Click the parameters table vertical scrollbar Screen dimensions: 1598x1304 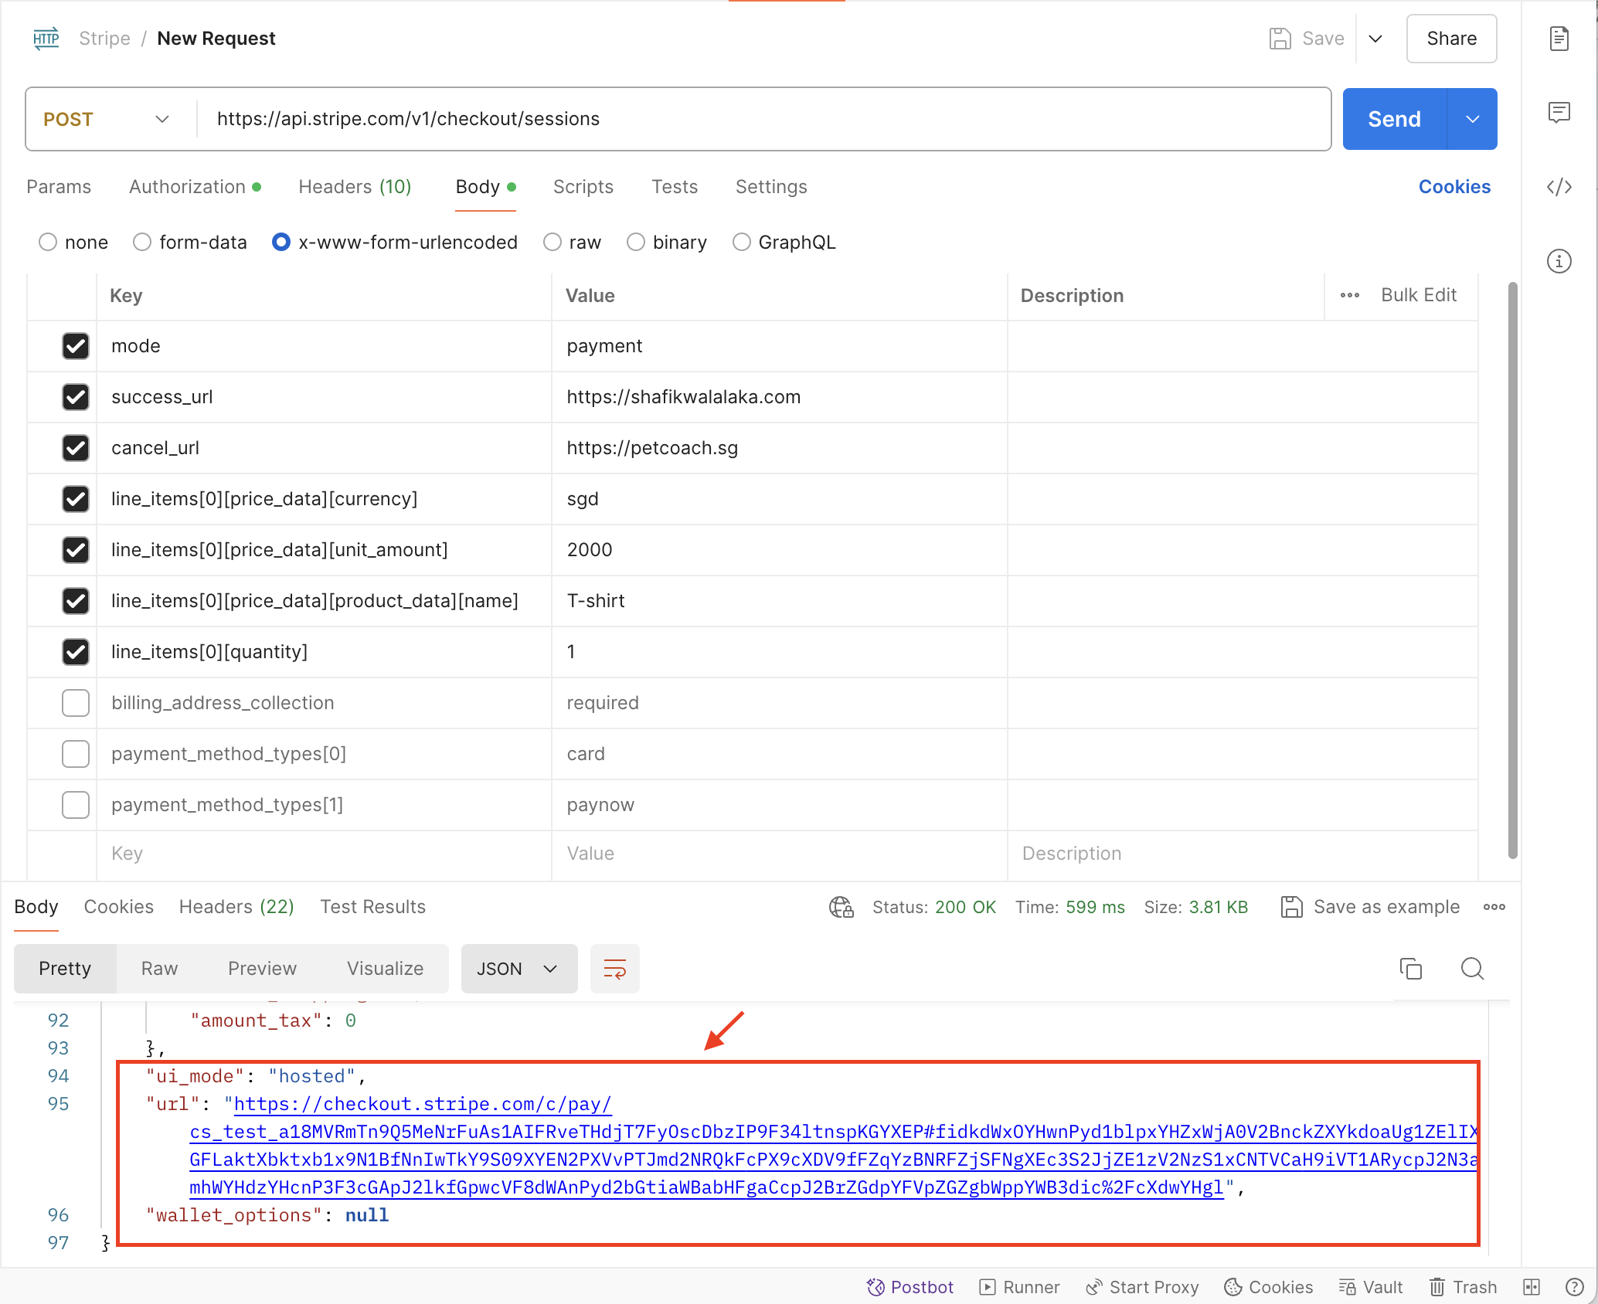click(1513, 570)
